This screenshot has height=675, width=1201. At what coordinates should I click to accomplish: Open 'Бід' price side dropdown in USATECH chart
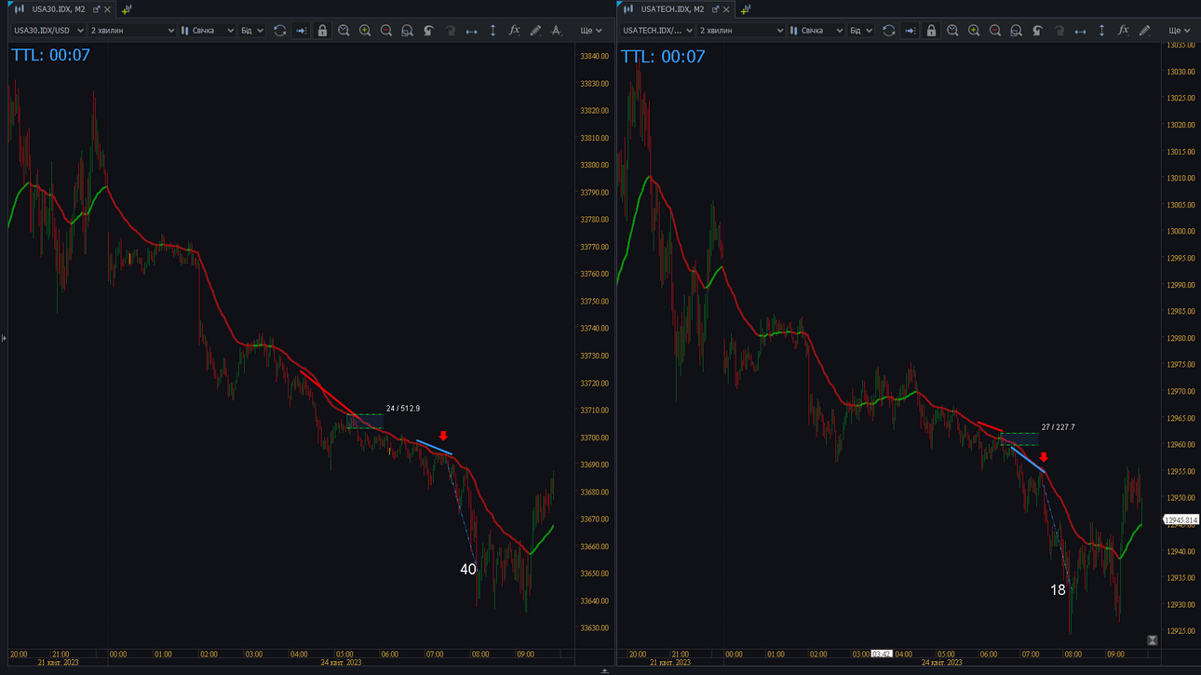point(861,31)
